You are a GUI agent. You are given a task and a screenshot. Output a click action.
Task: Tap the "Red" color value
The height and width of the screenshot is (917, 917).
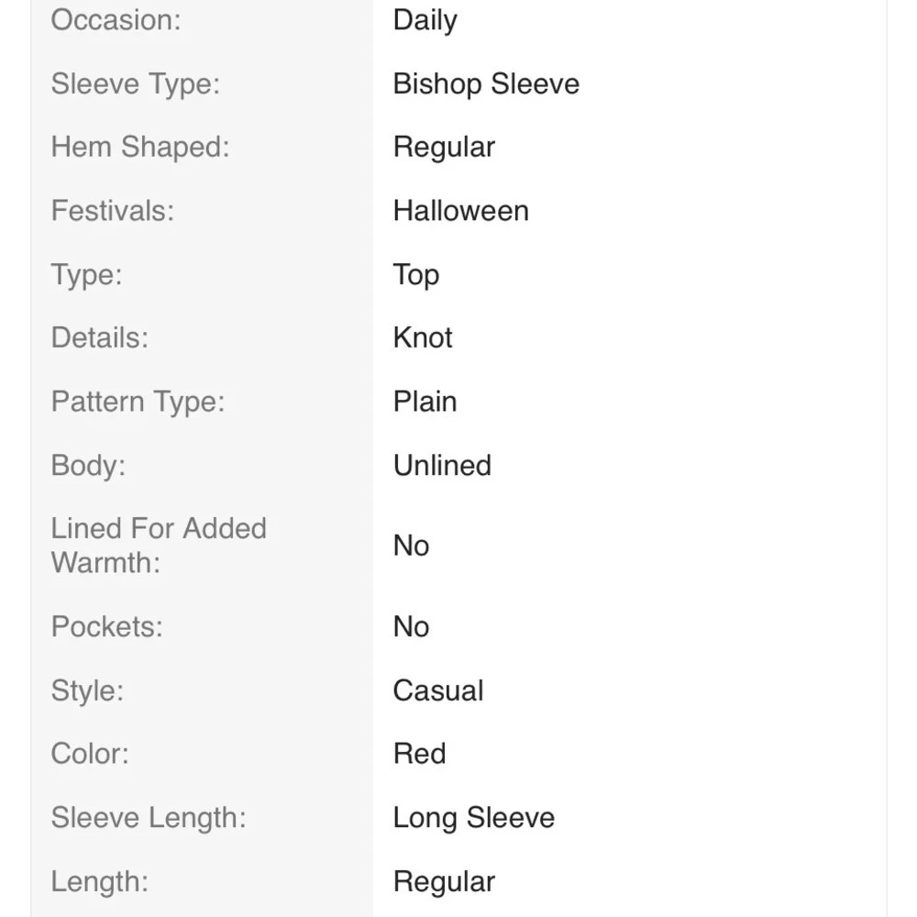point(419,754)
